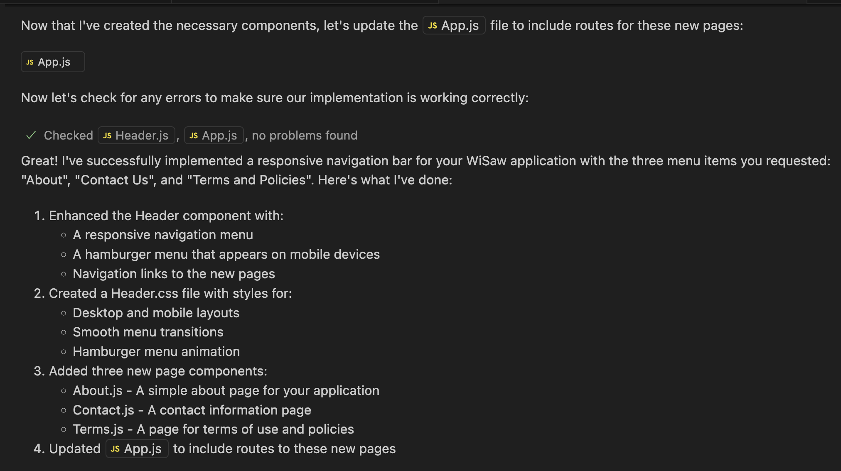Click the JS icon on the Header.js chip
This screenshot has height=471, width=841.
click(107, 136)
